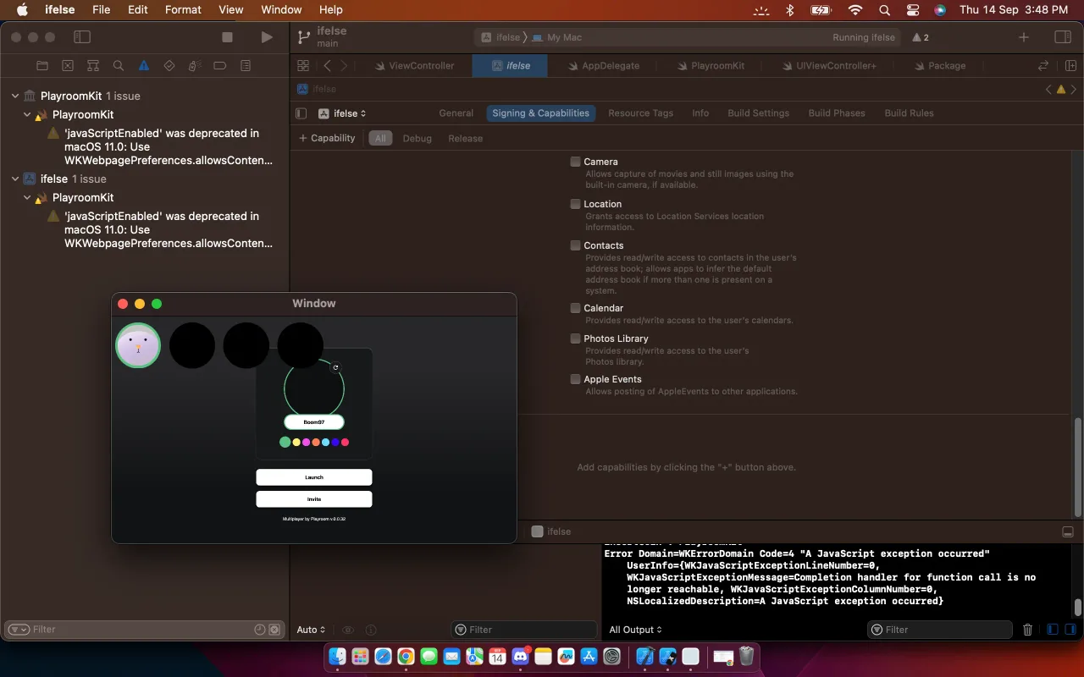Enable the Photos Library checkbox
The height and width of the screenshot is (677, 1084).
(575, 338)
